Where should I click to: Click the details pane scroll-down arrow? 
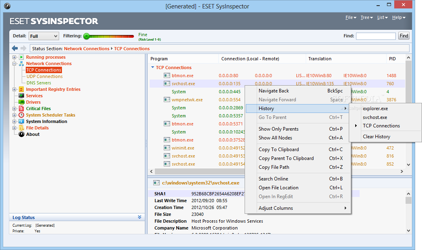point(408,230)
